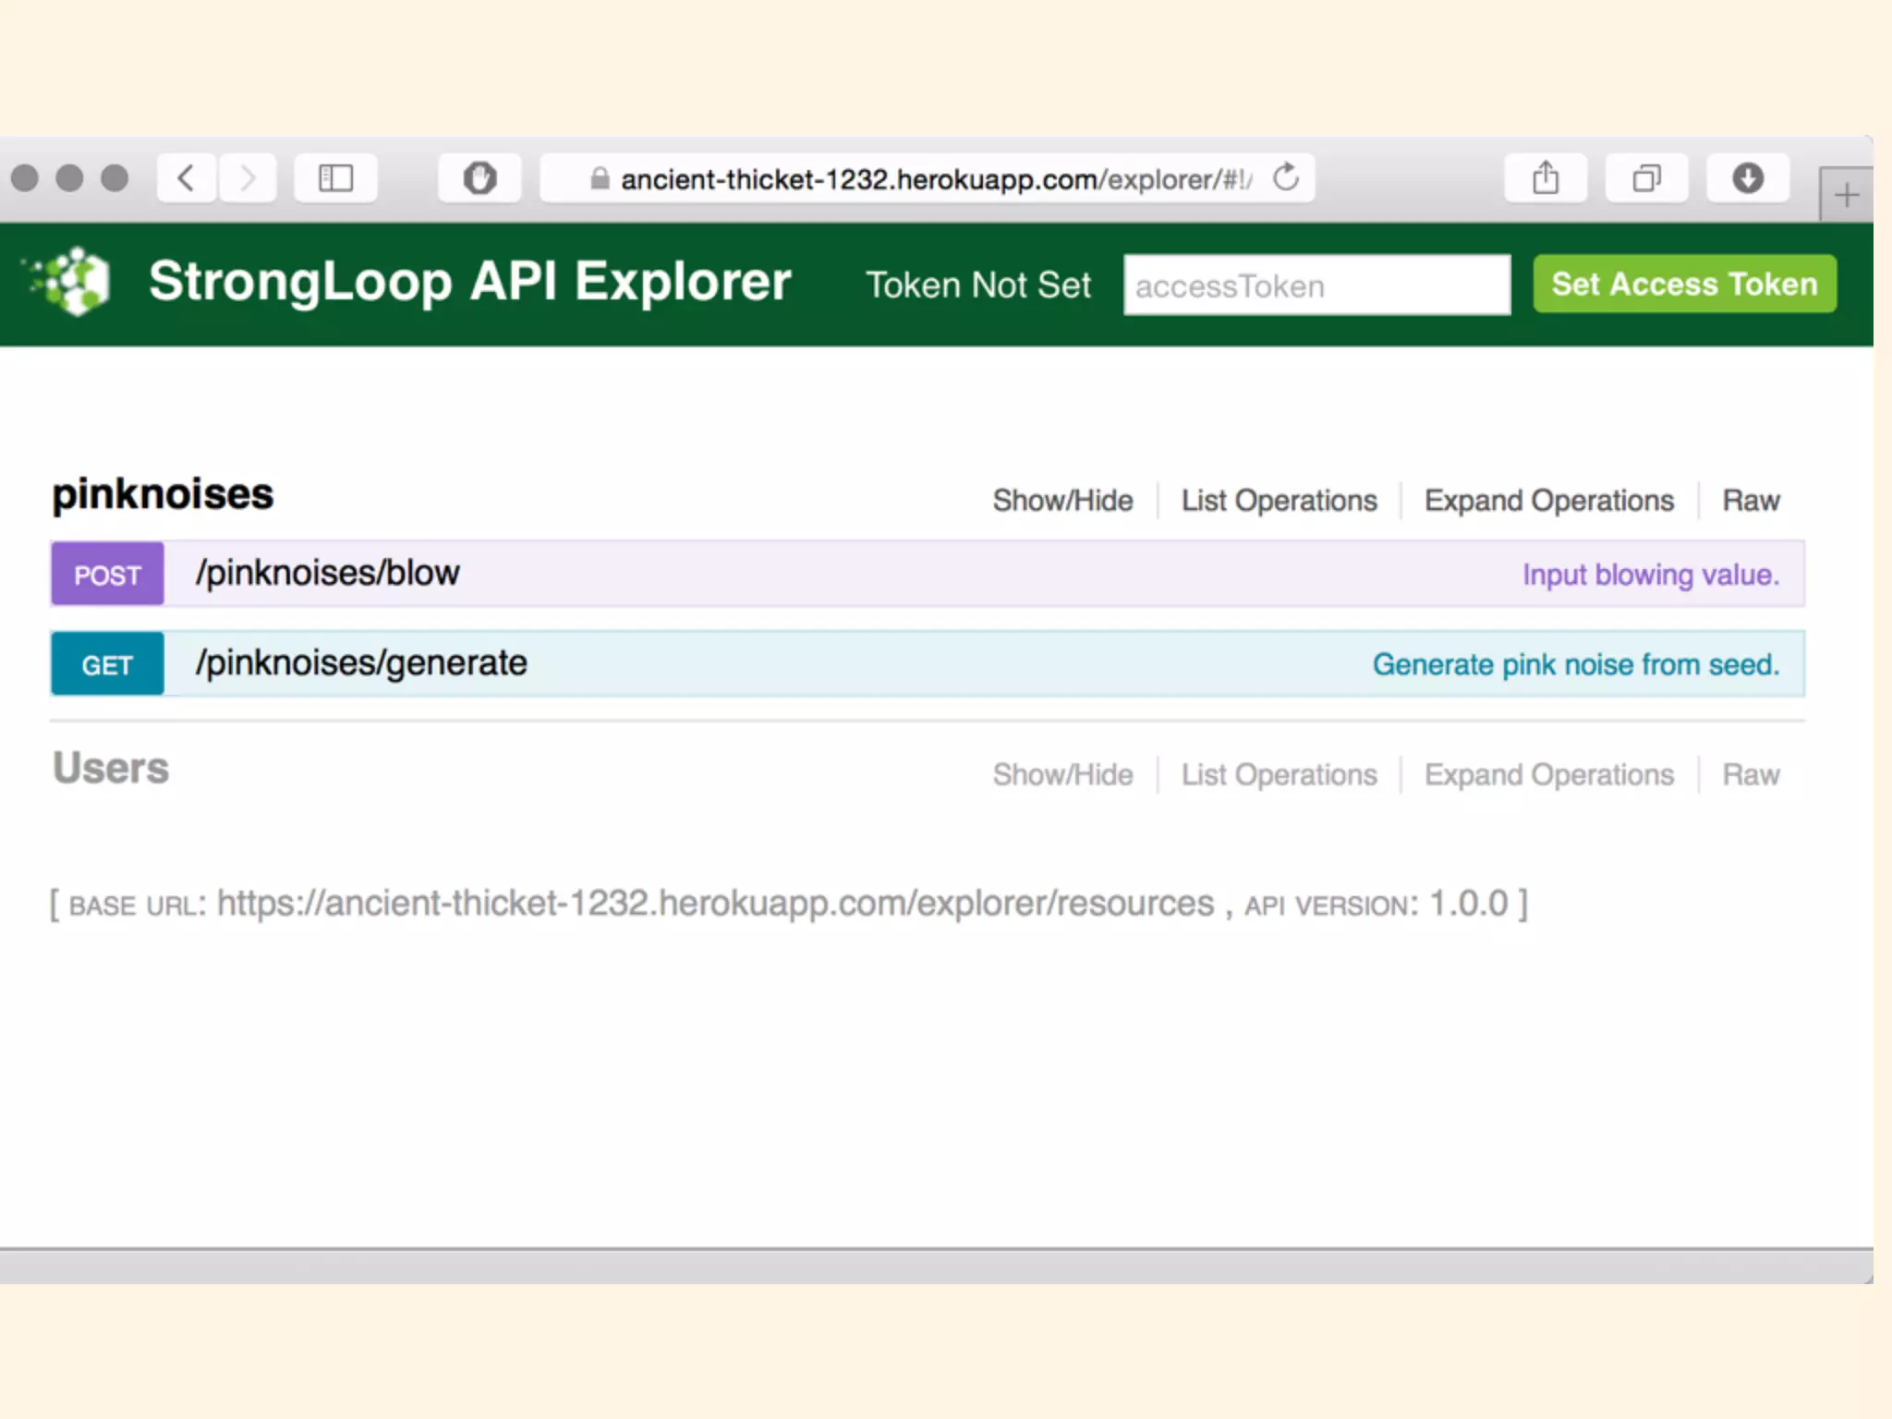Open Raw link for Users
The height and width of the screenshot is (1419, 1892).
pos(1750,774)
